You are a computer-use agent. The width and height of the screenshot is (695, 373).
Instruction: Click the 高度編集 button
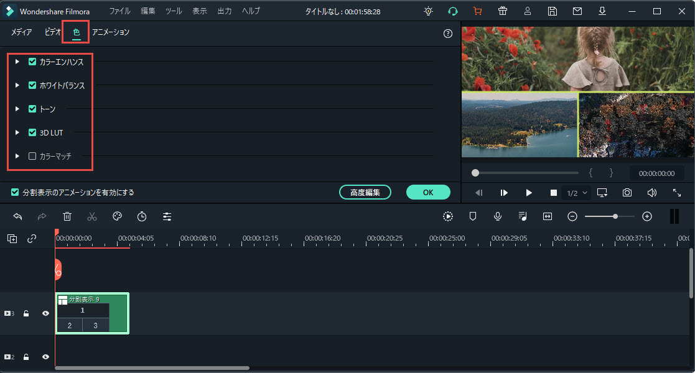(365, 192)
